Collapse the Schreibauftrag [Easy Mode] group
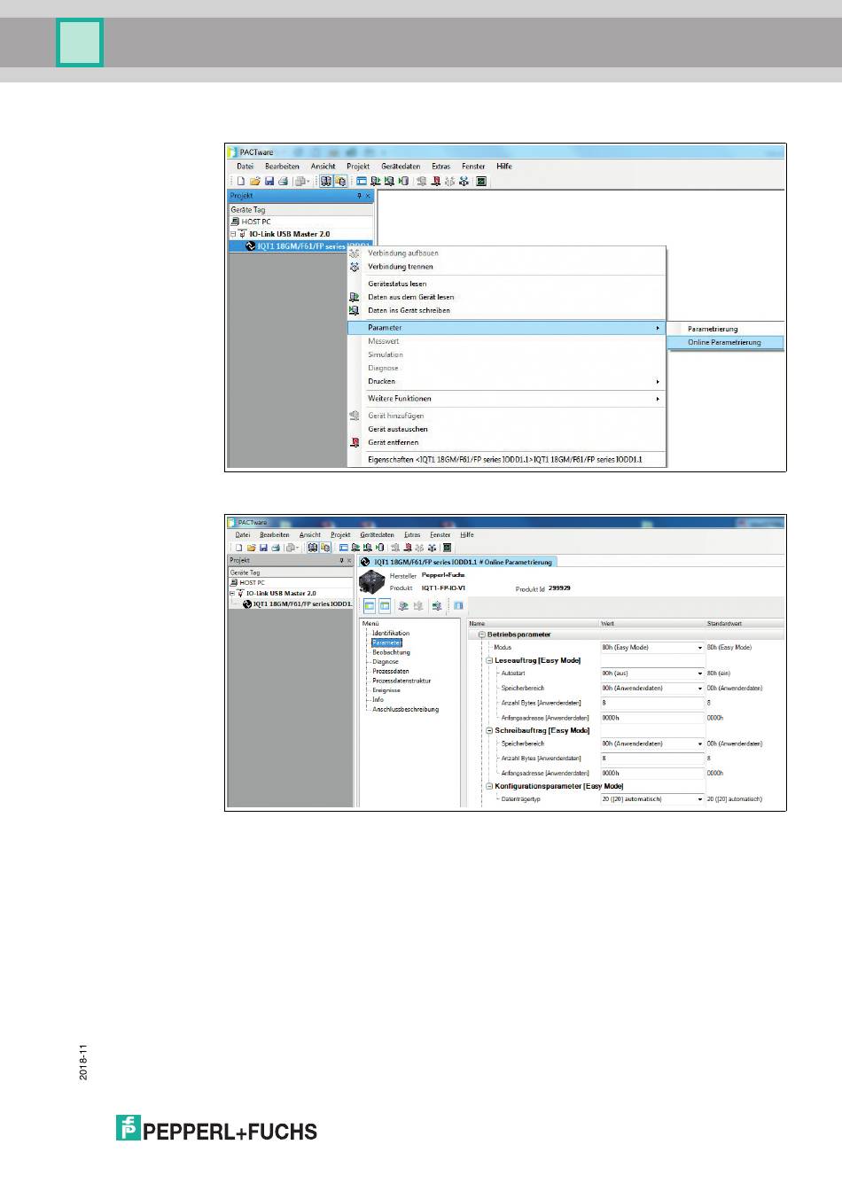Image resolution: width=842 pixels, height=1191 pixels. [489, 730]
